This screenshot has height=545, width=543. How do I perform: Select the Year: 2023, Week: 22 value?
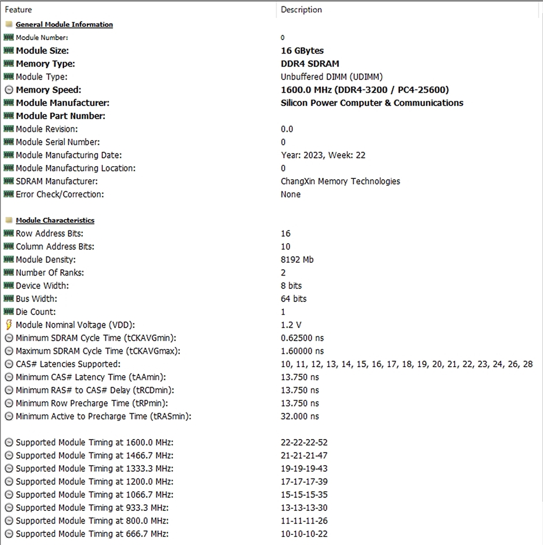[x=323, y=155]
